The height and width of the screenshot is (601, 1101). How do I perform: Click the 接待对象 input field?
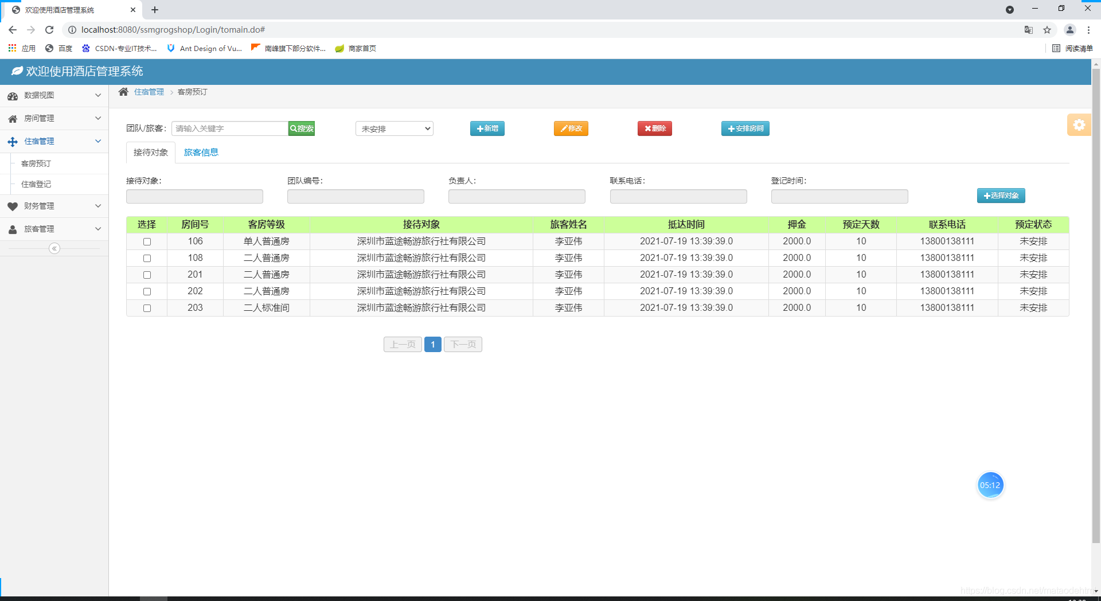coord(194,197)
